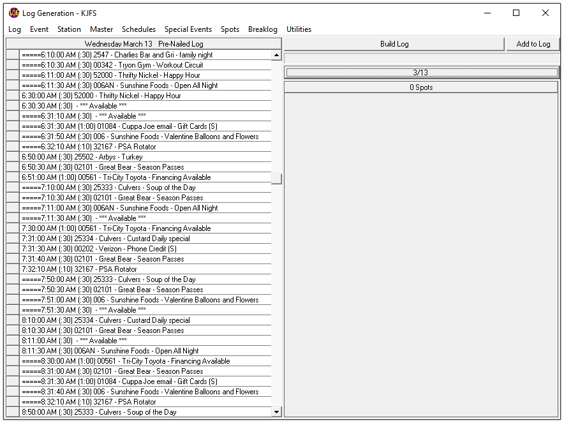Open the Schedules menu

(x=138, y=29)
